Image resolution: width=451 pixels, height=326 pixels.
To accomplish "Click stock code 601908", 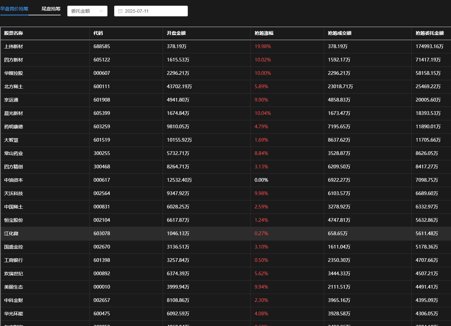I will click(102, 100).
